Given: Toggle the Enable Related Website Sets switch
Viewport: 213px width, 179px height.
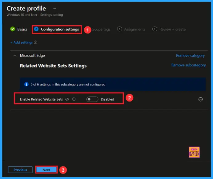Looking at the screenshot, I should (x=92, y=99).
